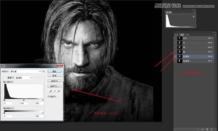Collapse the Histogram panel with double-arrow icon
Image resolution: width=218 pixels, height=131 pixels.
(193, 10)
